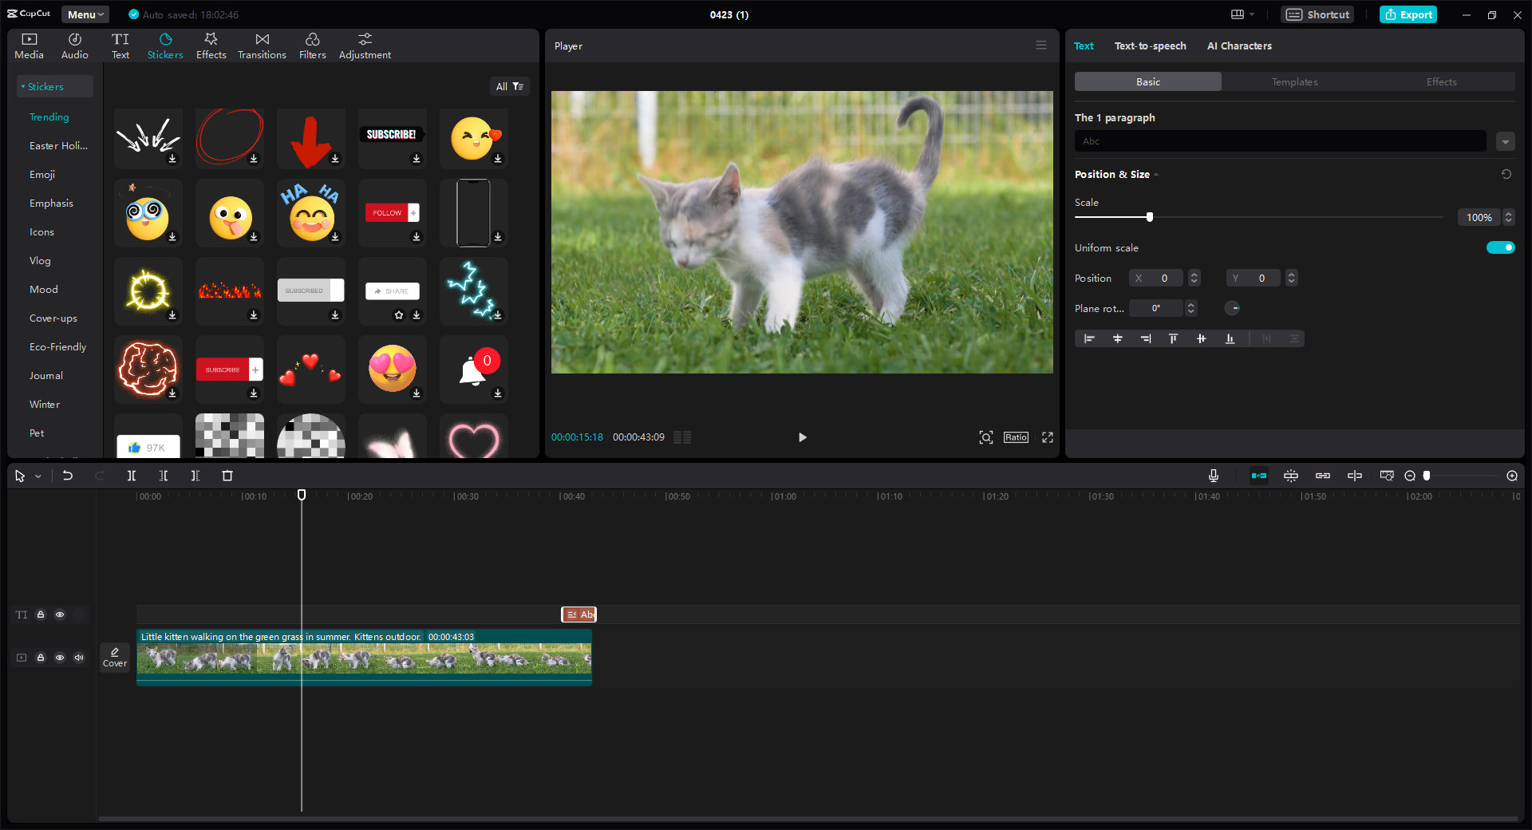The width and height of the screenshot is (1532, 830).
Task: Open the Player hamburger menu
Action: 1041,45
